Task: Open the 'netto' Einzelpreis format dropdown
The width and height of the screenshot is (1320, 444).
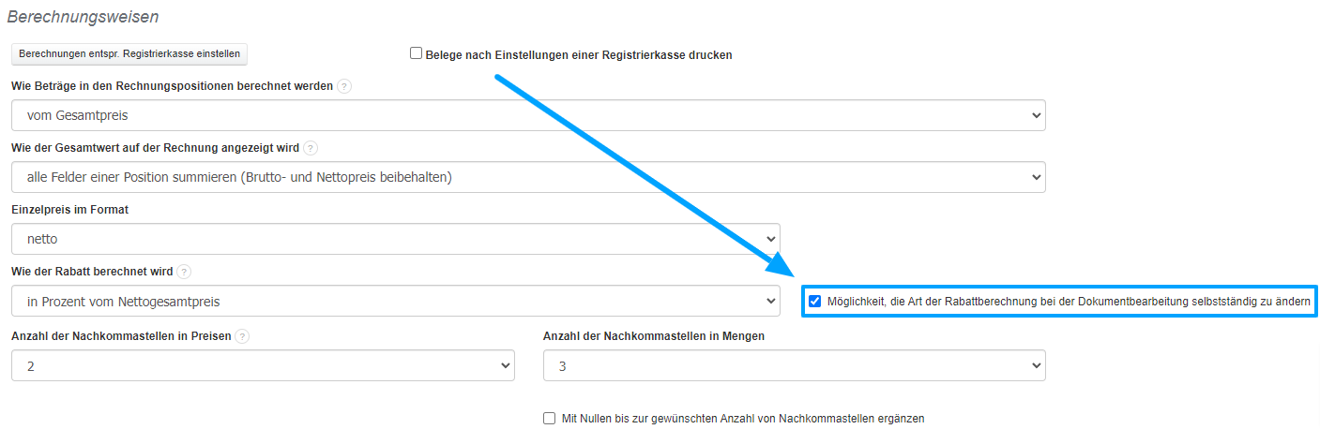Action: point(395,239)
